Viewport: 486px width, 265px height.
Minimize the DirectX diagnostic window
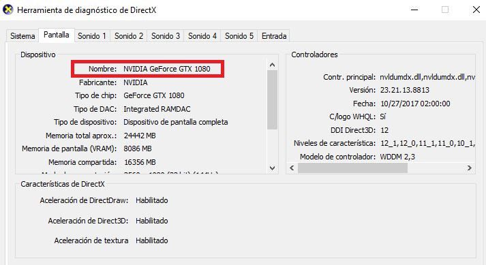414,10
